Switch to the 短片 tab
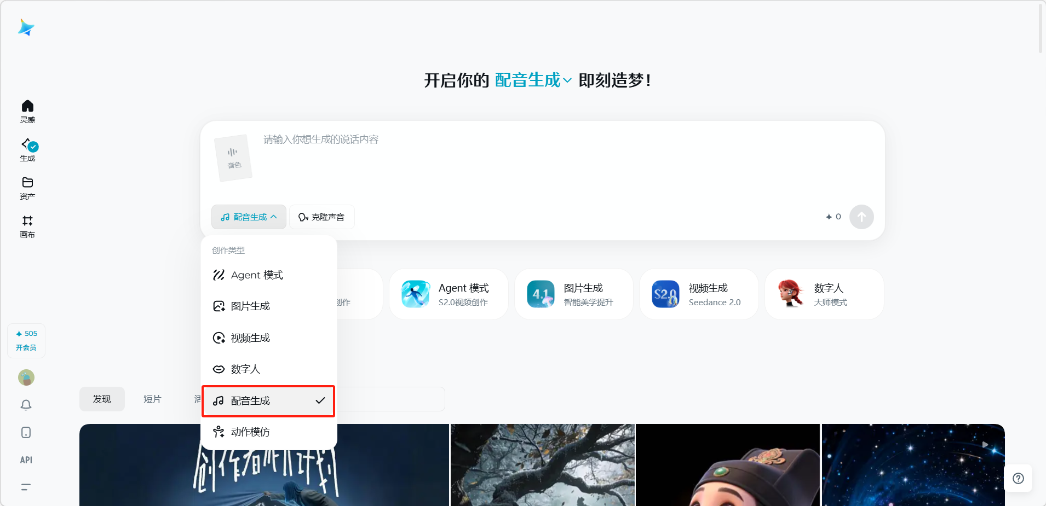 [x=152, y=399]
